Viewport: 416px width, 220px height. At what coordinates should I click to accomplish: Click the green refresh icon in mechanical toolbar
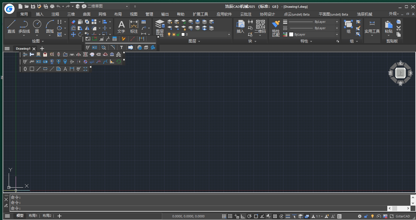coord(119,62)
